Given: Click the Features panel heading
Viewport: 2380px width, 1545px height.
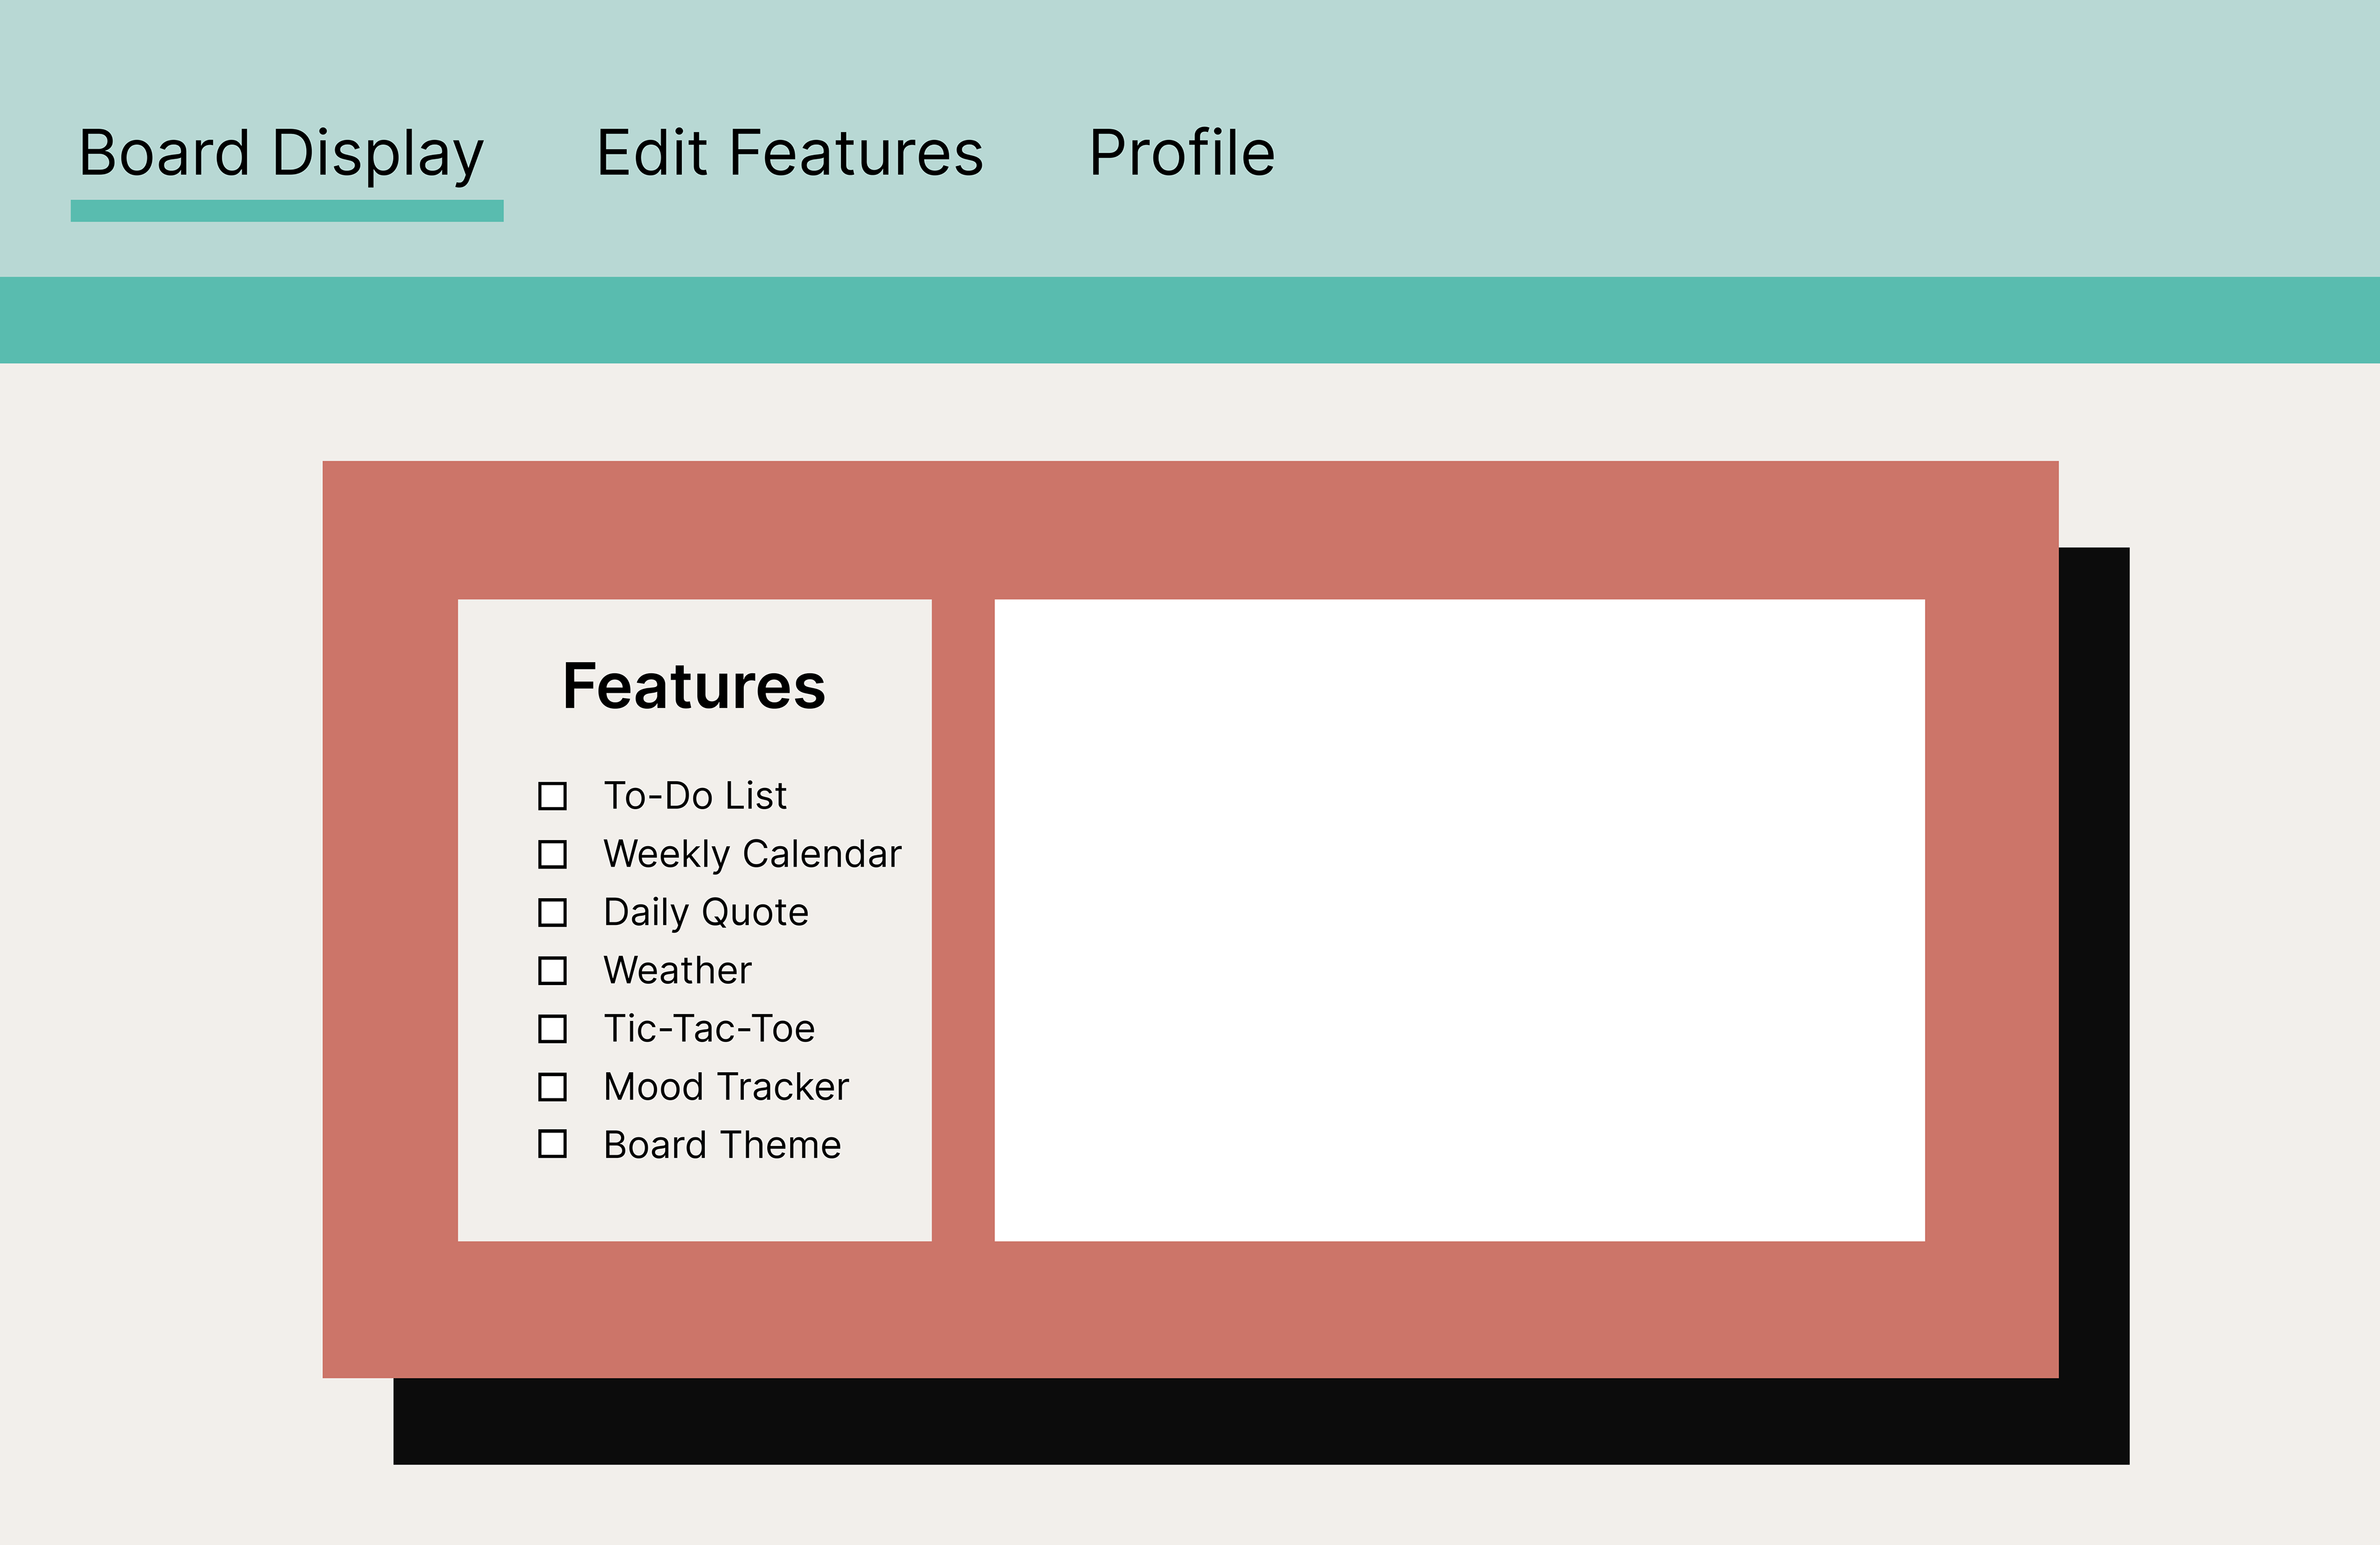Looking at the screenshot, I should click(694, 686).
